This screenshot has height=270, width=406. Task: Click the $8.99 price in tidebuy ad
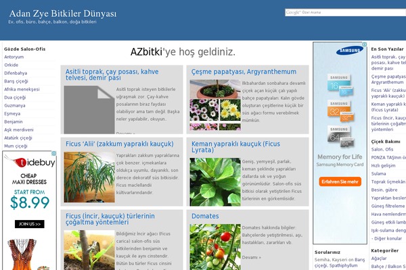click(x=30, y=202)
